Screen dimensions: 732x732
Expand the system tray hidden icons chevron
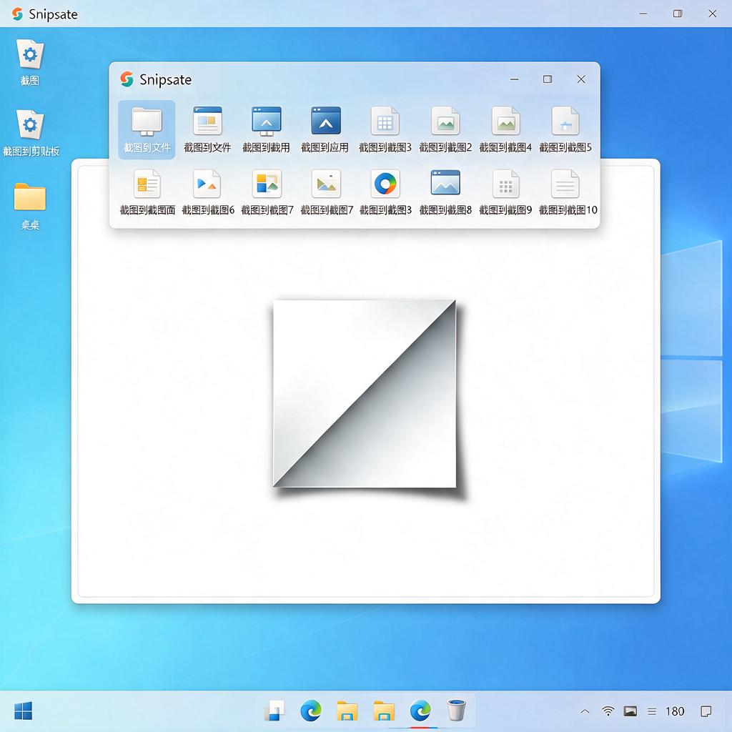[x=585, y=711]
